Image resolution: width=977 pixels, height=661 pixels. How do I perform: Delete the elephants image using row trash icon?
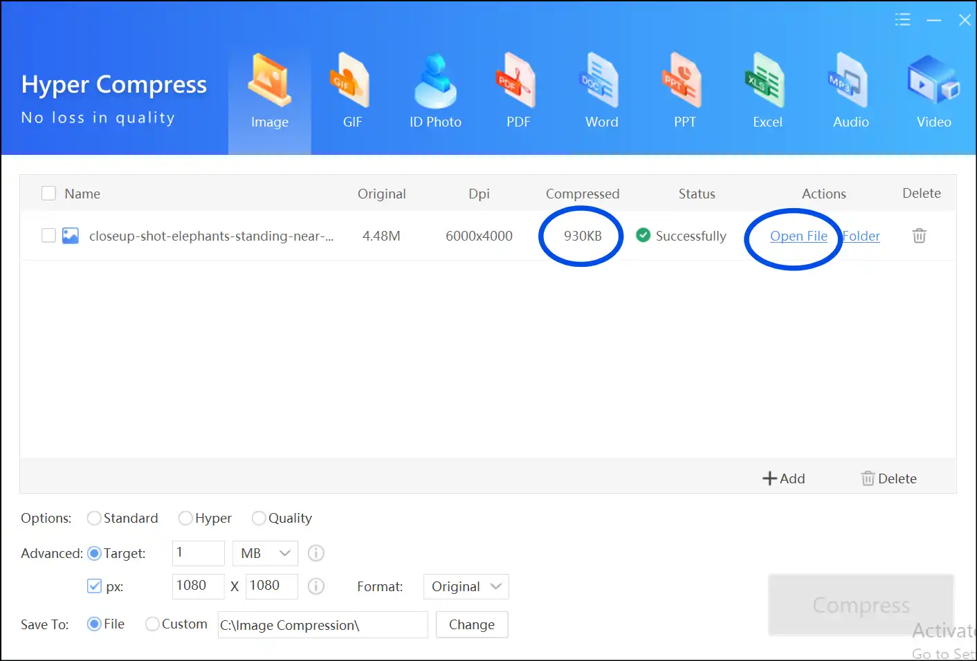click(x=919, y=236)
